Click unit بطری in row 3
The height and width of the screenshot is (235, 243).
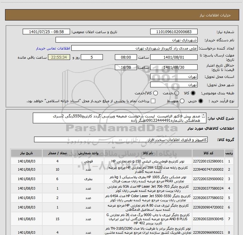(x=88, y=179)
